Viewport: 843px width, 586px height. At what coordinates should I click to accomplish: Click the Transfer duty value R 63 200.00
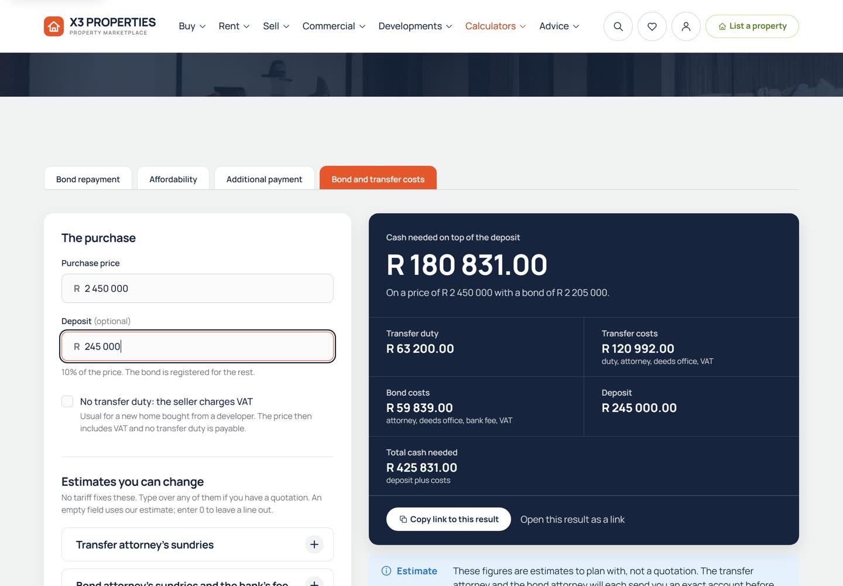click(x=420, y=349)
